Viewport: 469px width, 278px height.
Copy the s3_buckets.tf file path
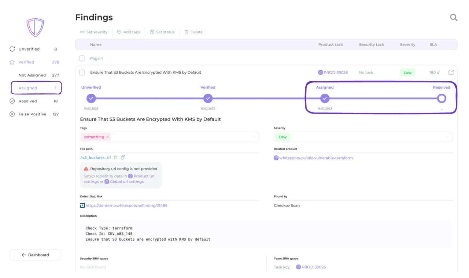(x=123, y=157)
